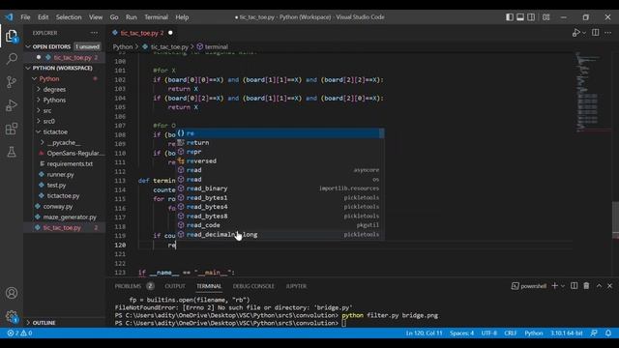
Task: Click the editor vertical scrollbar
Action: pyautogui.click(x=615, y=219)
